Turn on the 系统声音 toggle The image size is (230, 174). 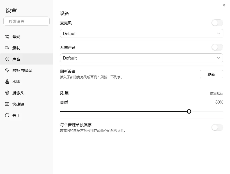[217, 47]
